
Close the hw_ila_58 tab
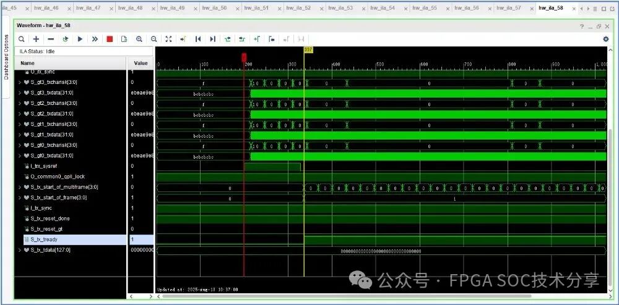click(574, 8)
